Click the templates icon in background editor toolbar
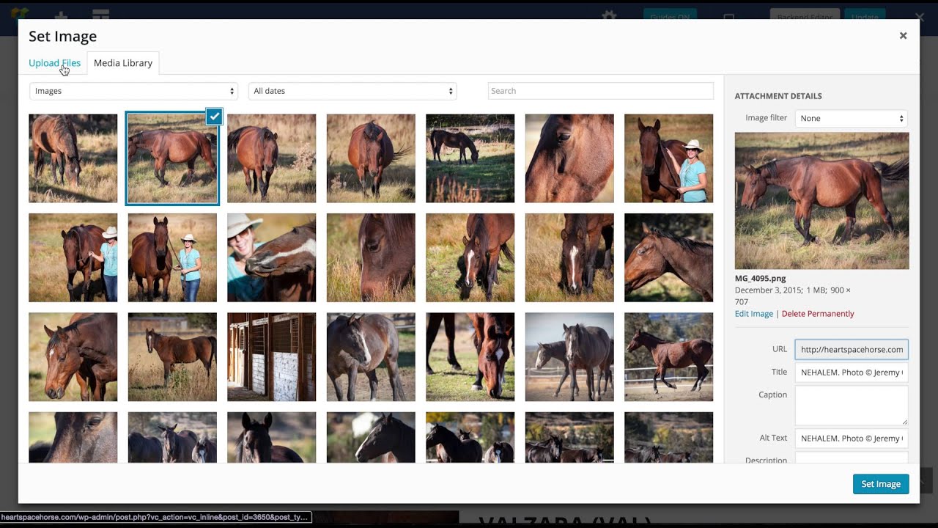The width and height of the screenshot is (938, 528). point(101,15)
